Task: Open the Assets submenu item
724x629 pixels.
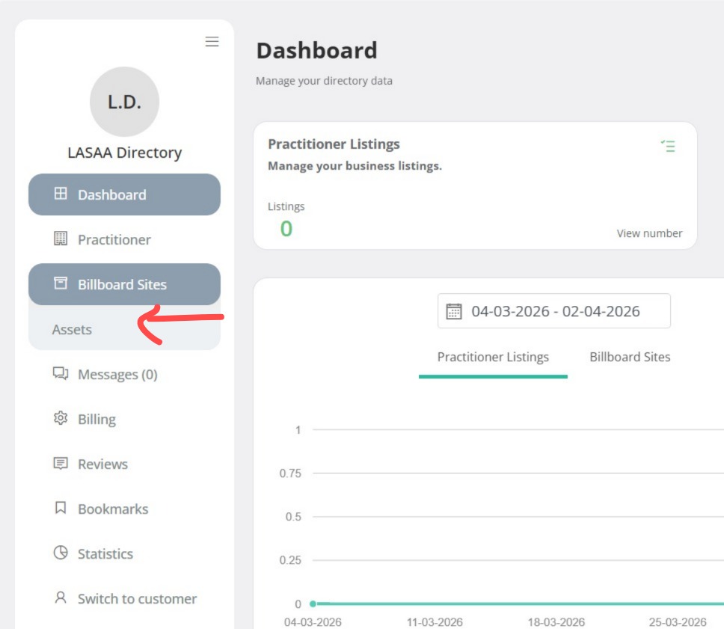Action: tap(72, 330)
